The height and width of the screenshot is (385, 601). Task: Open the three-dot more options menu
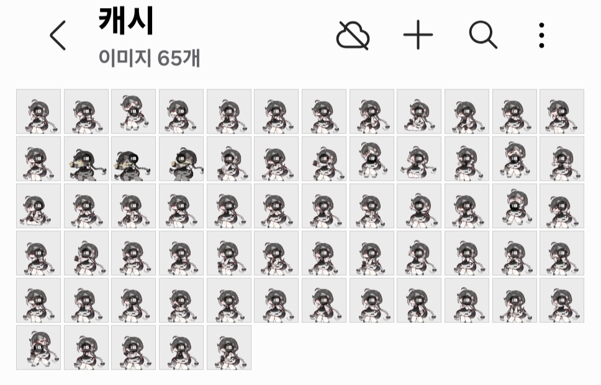coord(541,35)
